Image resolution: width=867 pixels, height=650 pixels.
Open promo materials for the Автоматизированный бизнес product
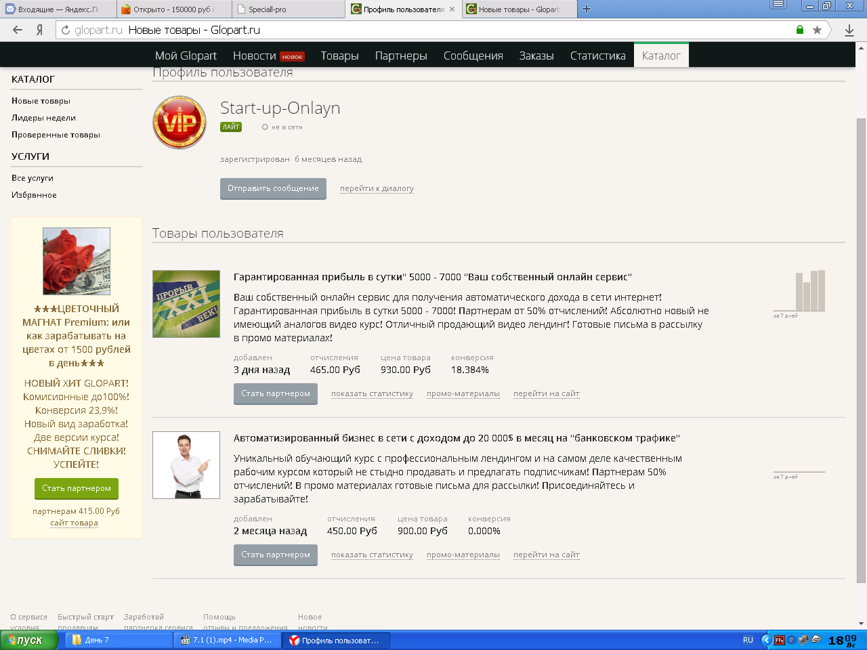tap(463, 555)
